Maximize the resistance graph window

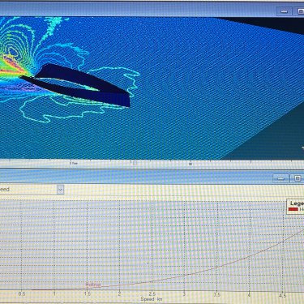[x=298, y=178]
